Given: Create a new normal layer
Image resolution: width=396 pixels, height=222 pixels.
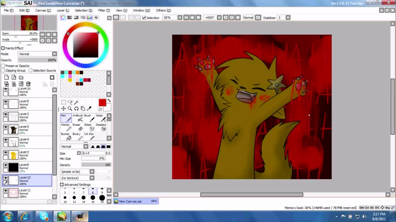Looking at the screenshot, I should click(6, 77).
